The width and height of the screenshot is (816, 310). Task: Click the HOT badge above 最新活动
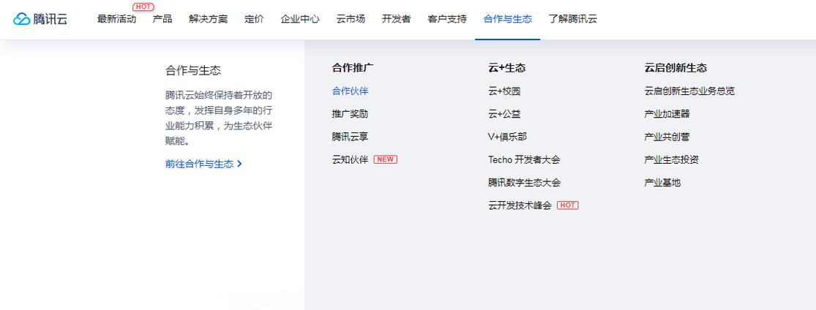(x=143, y=7)
